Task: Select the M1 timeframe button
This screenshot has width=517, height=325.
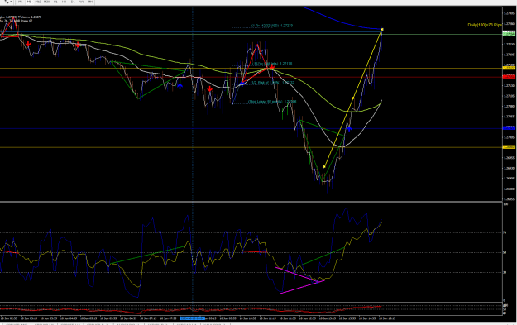Action: click(x=21, y=2)
